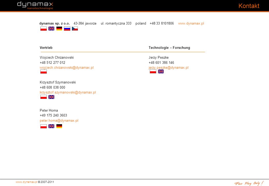Screen dimensions: 269x186
Task: Click phone number +48 601 386 146
Action: pyautogui.click(x=161, y=63)
